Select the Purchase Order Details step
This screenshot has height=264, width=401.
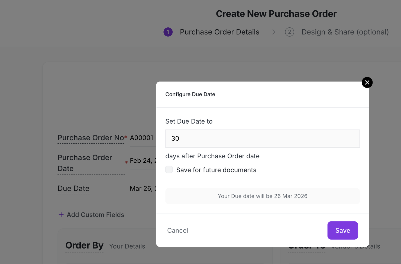click(x=219, y=32)
